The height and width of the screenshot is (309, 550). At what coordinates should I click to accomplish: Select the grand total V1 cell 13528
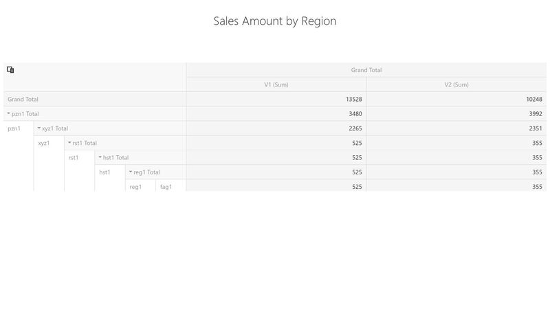tap(353, 100)
